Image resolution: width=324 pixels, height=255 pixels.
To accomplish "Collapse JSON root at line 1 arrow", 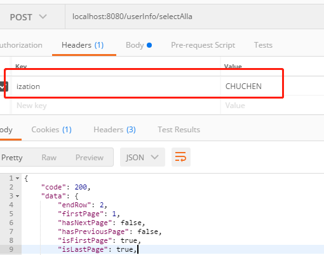I will (x=18, y=179).
